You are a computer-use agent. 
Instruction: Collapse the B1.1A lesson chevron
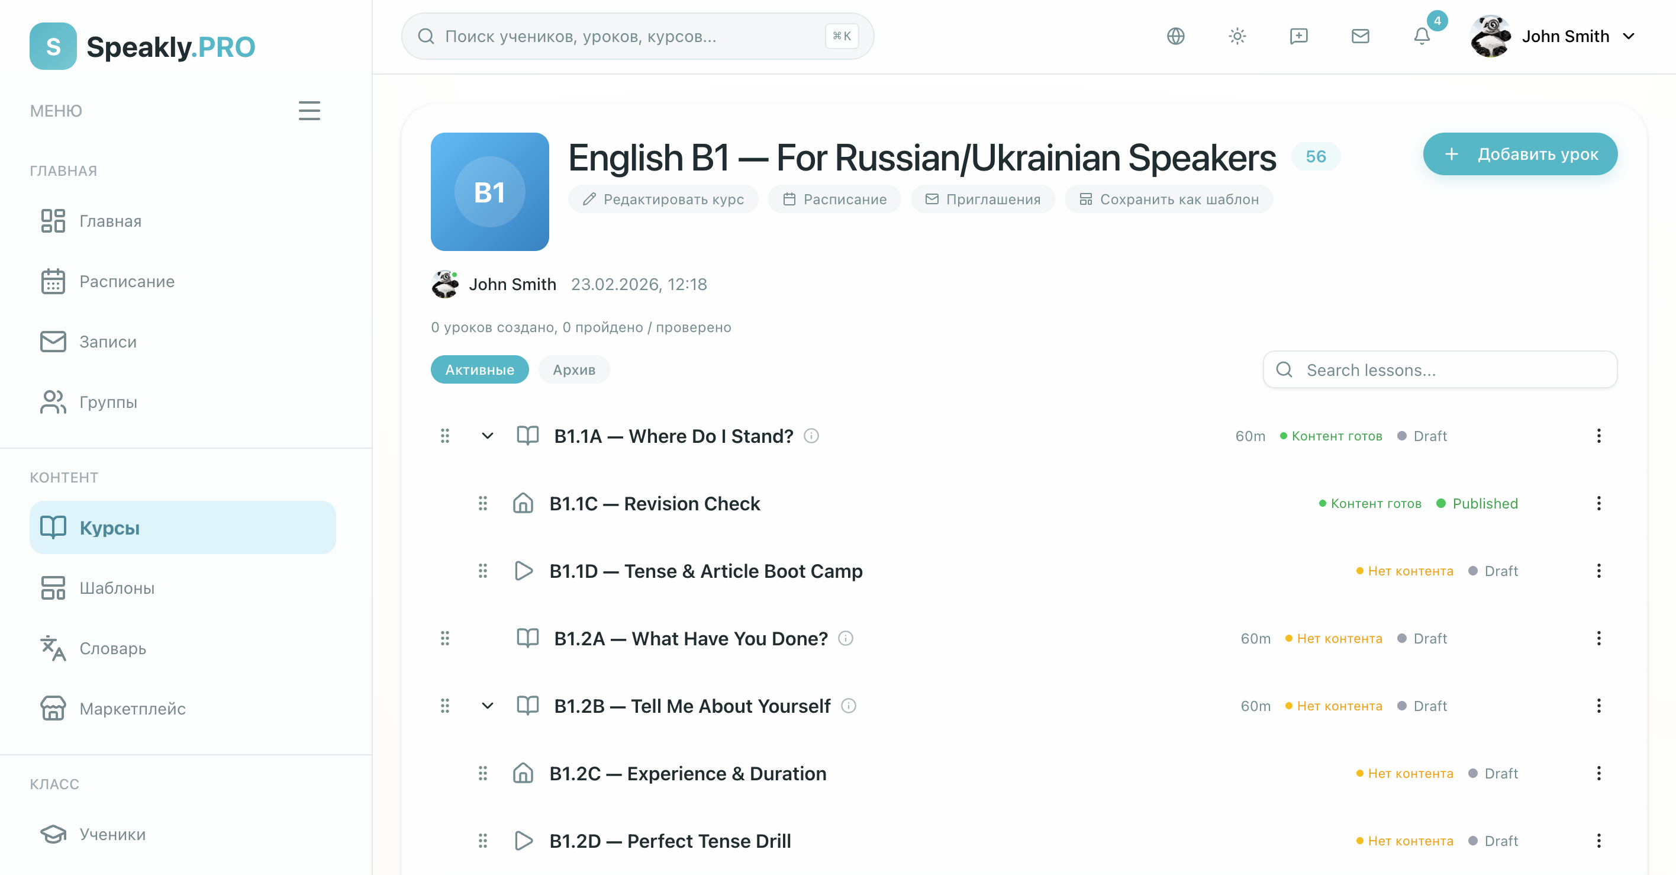[x=487, y=436]
